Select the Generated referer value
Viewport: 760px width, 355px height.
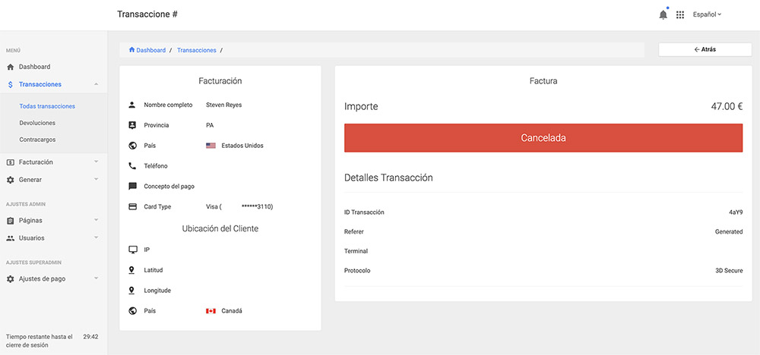(729, 231)
